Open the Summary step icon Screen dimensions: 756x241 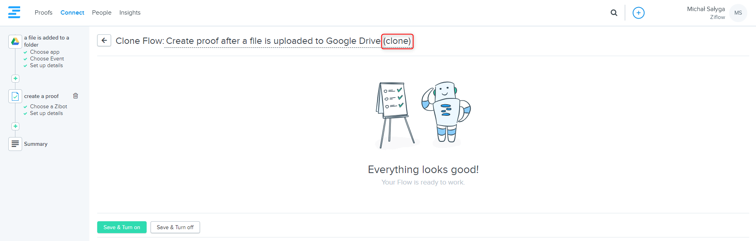tap(15, 144)
